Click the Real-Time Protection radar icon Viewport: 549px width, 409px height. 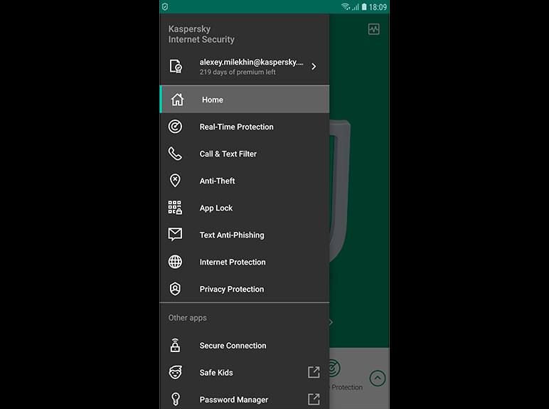175,127
